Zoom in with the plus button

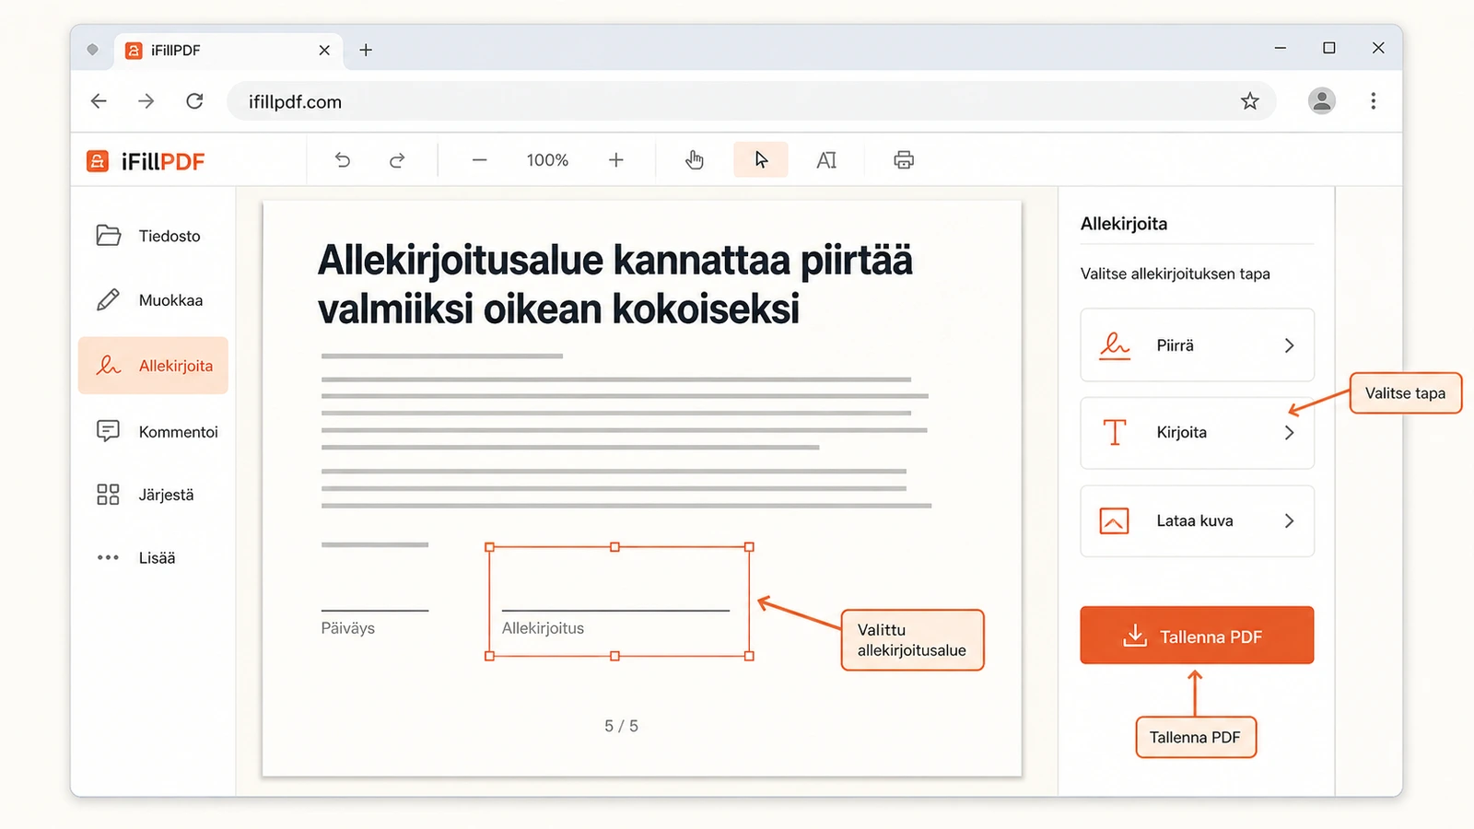(x=616, y=160)
